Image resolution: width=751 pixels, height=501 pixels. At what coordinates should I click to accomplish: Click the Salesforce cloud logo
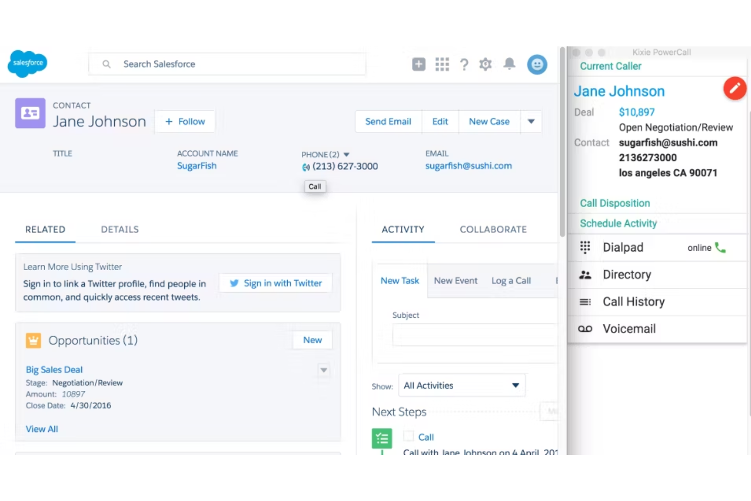tap(27, 63)
